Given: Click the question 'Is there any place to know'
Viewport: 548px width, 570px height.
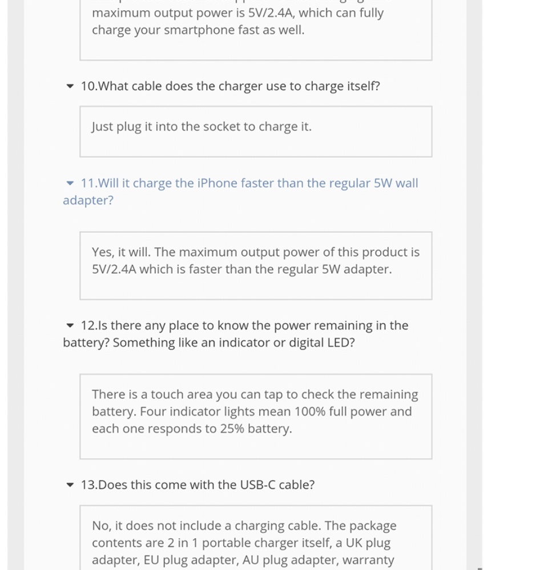Looking at the screenshot, I should point(244,325).
